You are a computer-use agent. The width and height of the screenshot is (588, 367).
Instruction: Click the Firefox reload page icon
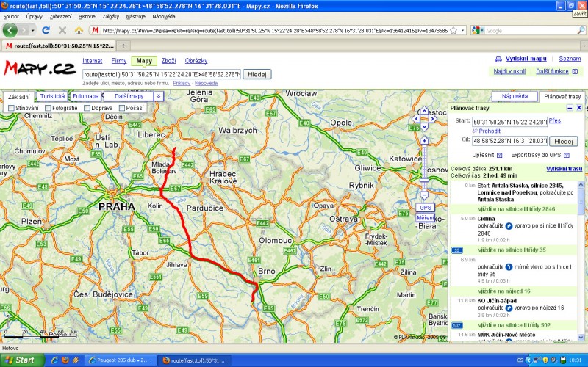click(46, 30)
